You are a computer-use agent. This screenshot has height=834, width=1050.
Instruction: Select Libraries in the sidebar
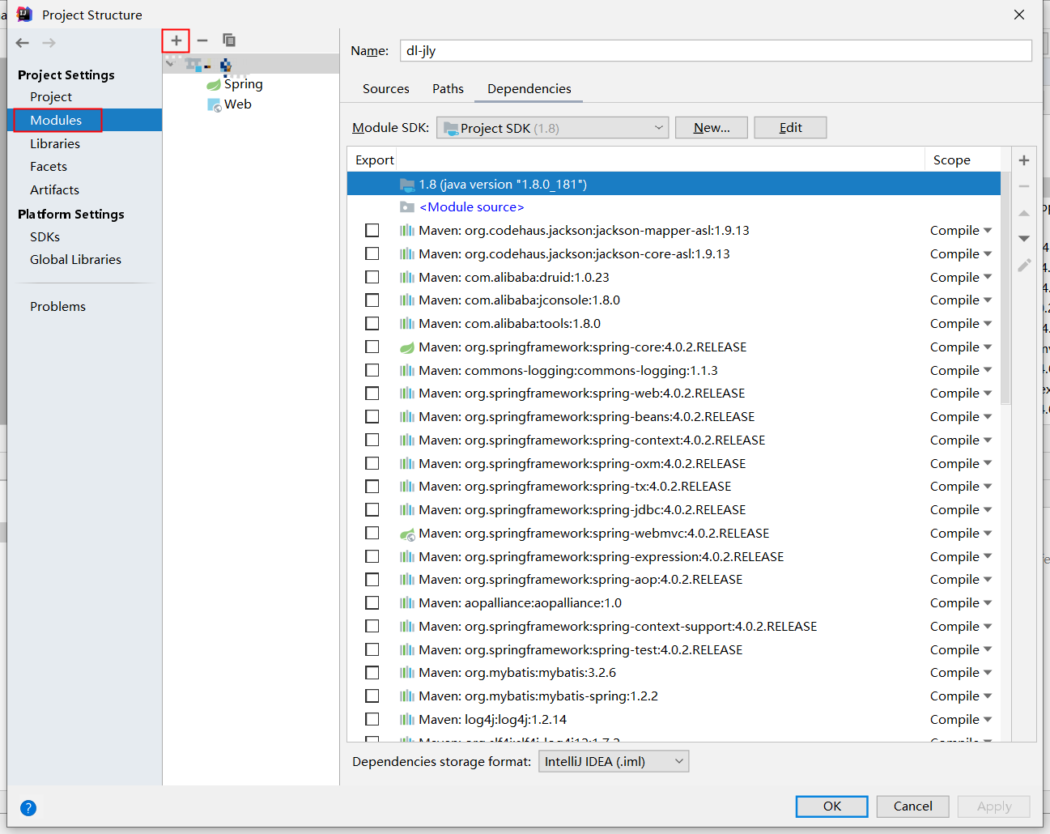tap(55, 144)
